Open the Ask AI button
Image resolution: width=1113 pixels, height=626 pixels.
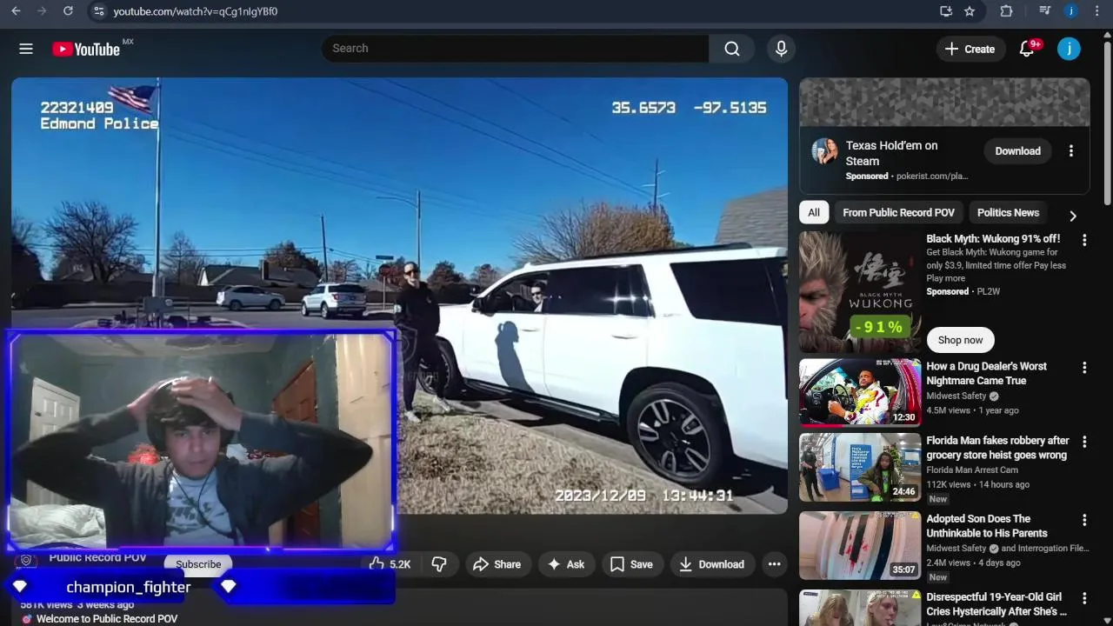pos(565,564)
